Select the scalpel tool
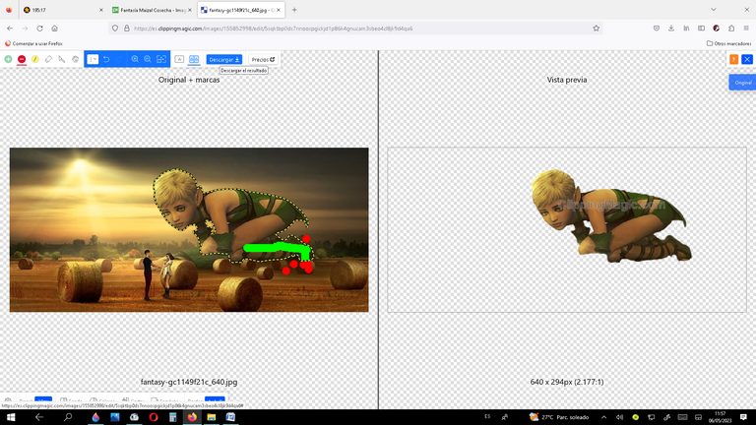The height and width of the screenshot is (425, 756). pos(62,59)
